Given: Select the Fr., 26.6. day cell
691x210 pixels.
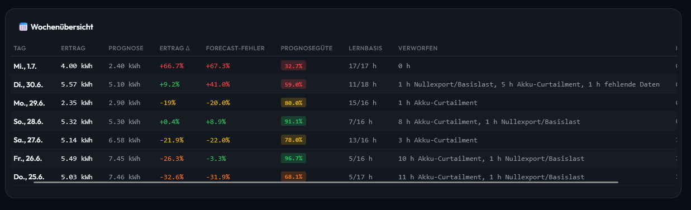Looking at the screenshot, I should [28, 158].
